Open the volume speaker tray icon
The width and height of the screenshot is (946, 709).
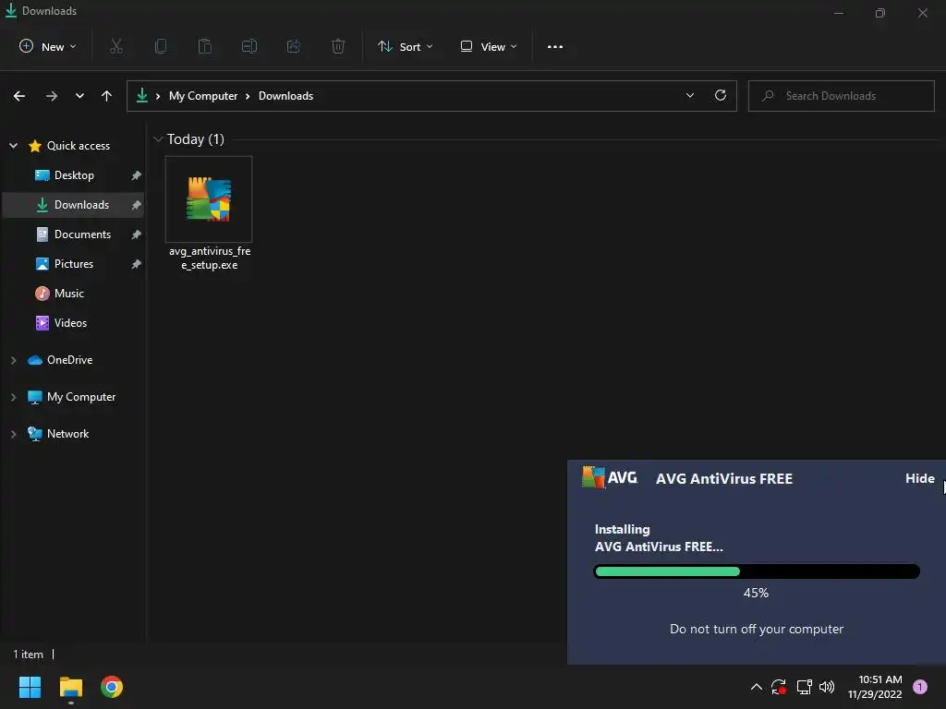click(827, 687)
